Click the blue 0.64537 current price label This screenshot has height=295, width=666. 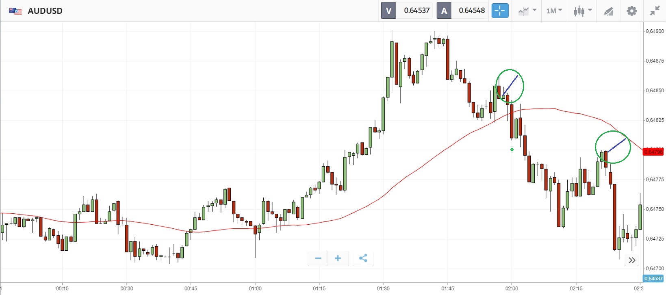pos(653,278)
